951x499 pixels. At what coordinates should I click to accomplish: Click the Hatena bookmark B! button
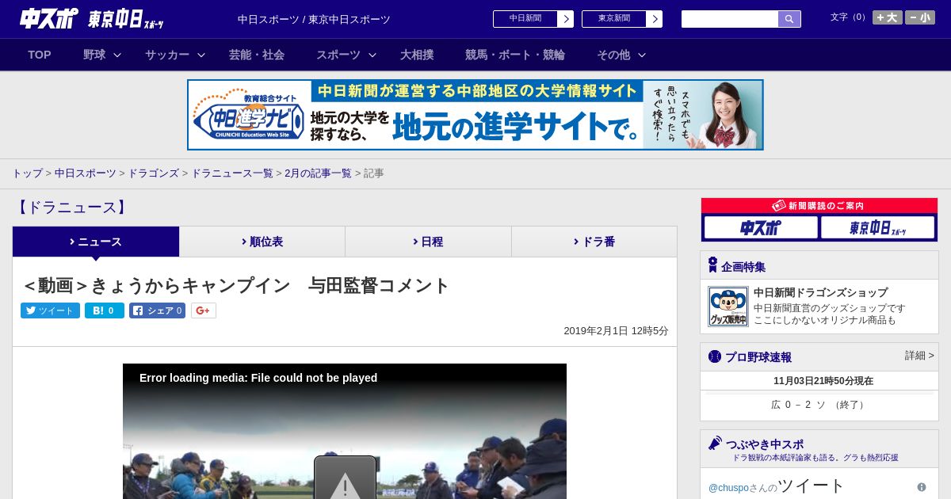(x=105, y=310)
